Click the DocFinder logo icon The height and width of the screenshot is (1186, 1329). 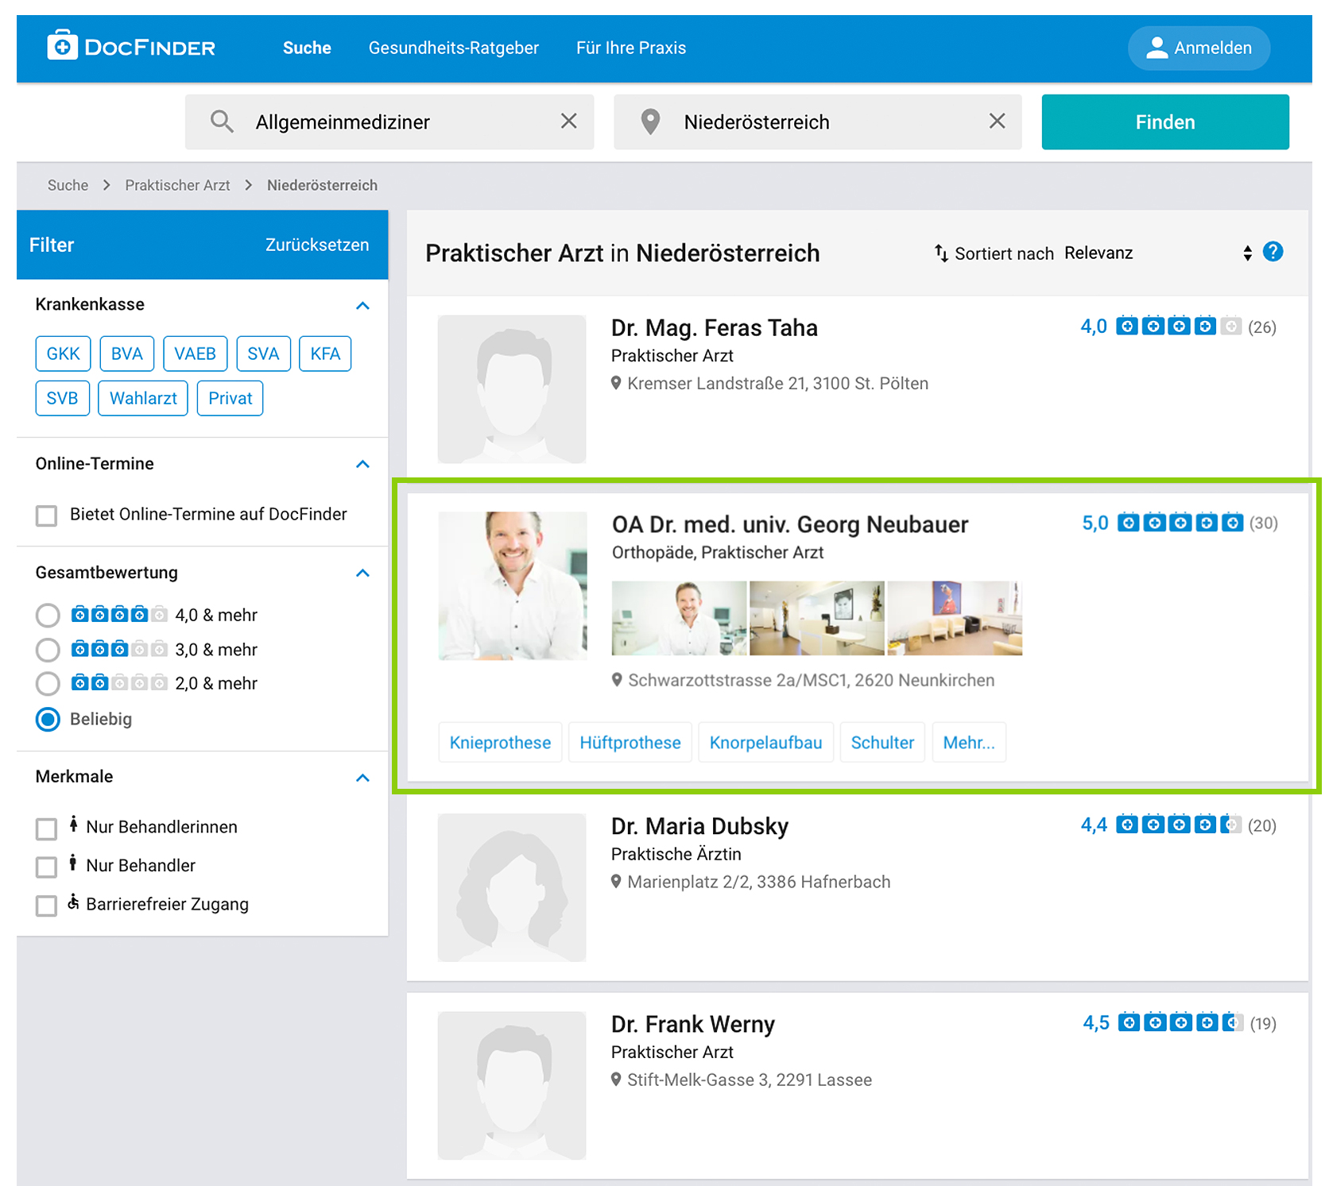pyautogui.click(x=62, y=46)
